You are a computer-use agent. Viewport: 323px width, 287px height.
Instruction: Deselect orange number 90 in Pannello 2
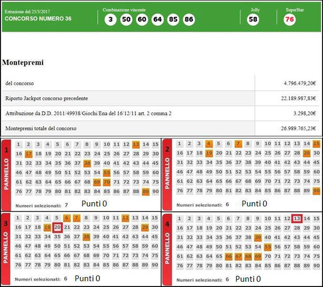pos(316,191)
